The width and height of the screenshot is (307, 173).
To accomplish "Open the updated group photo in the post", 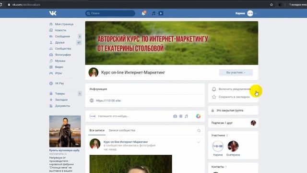I will tap(131, 164).
